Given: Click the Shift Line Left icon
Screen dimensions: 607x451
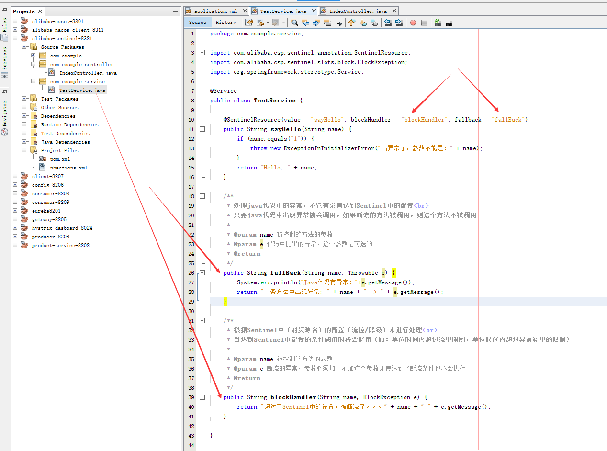Looking at the screenshot, I should (388, 22).
